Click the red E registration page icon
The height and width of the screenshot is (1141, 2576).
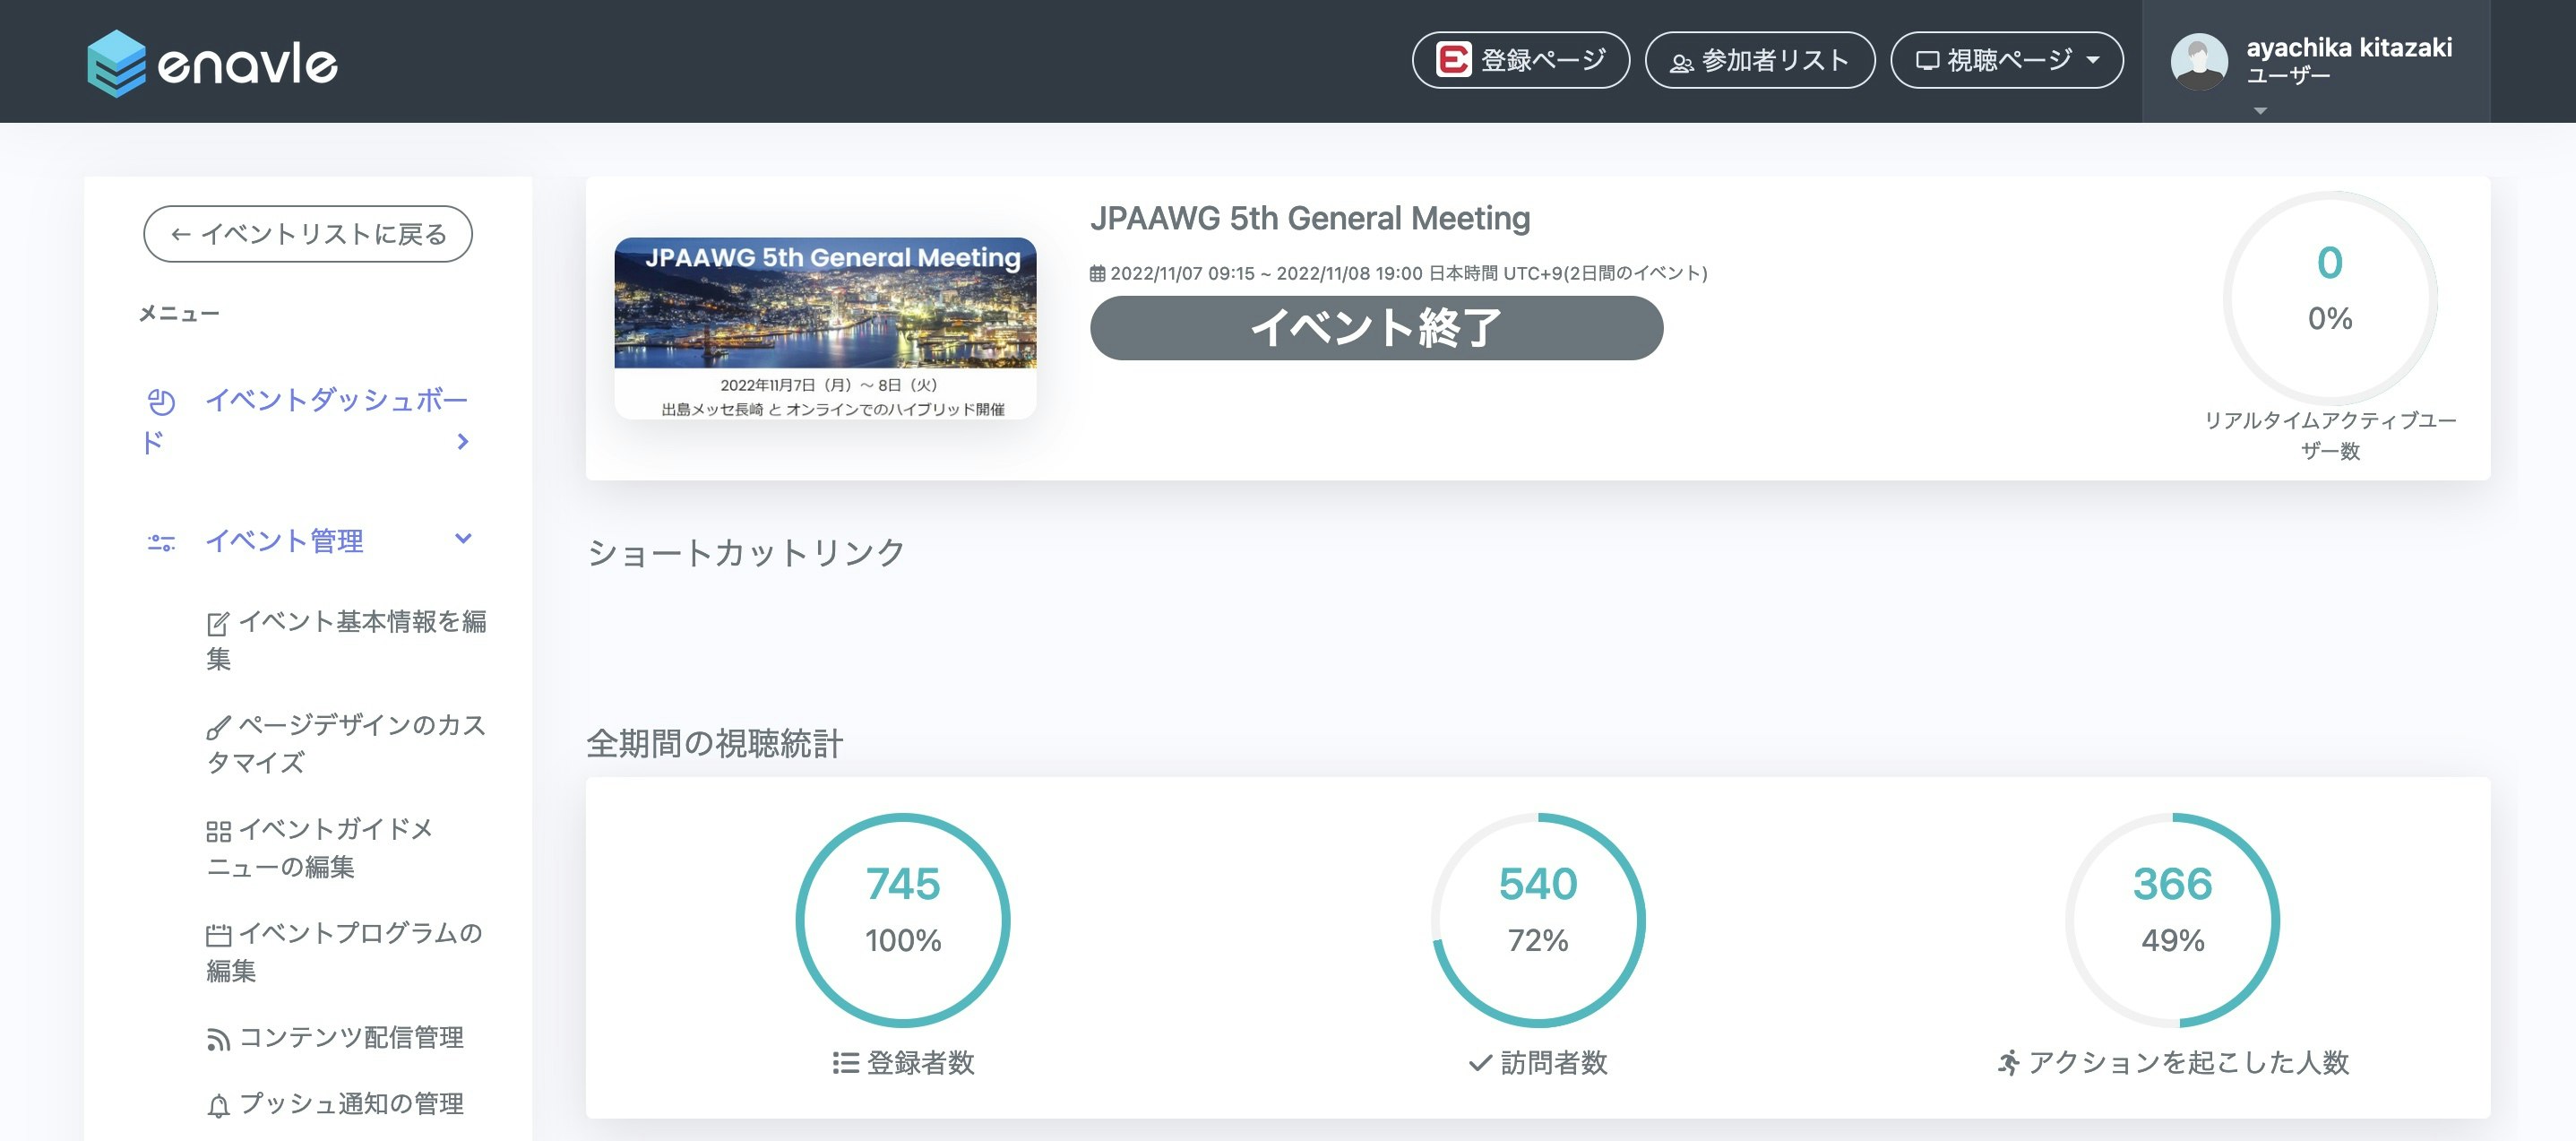coord(1453,60)
